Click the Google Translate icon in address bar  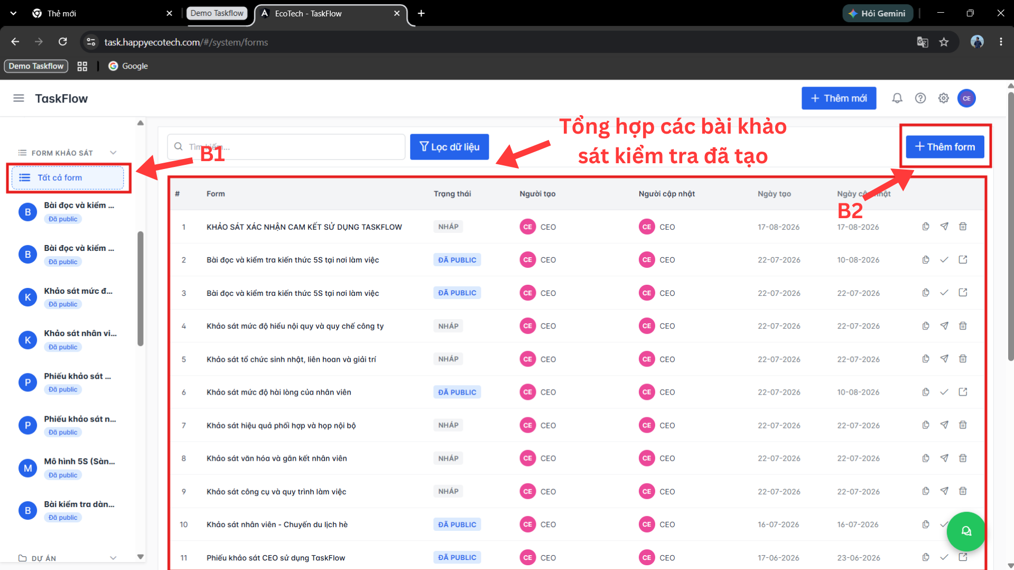(x=923, y=42)
